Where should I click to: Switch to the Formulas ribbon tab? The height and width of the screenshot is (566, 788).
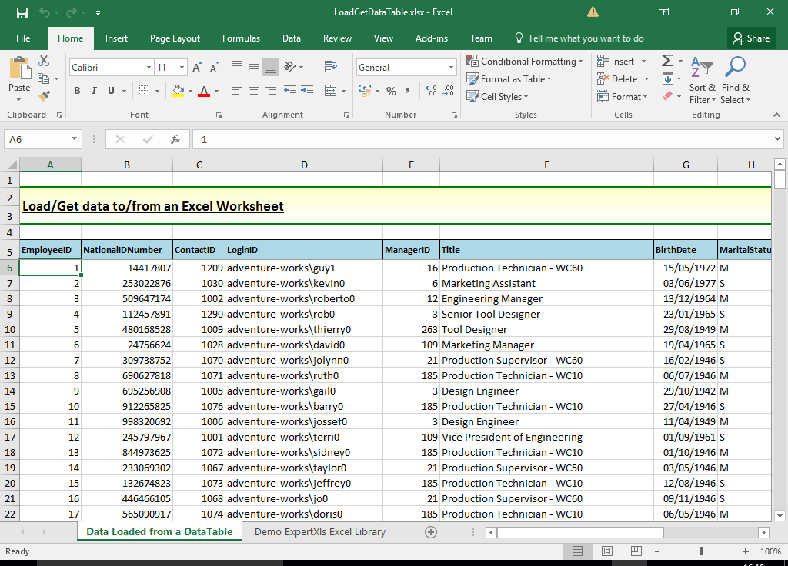click(241, 38)
